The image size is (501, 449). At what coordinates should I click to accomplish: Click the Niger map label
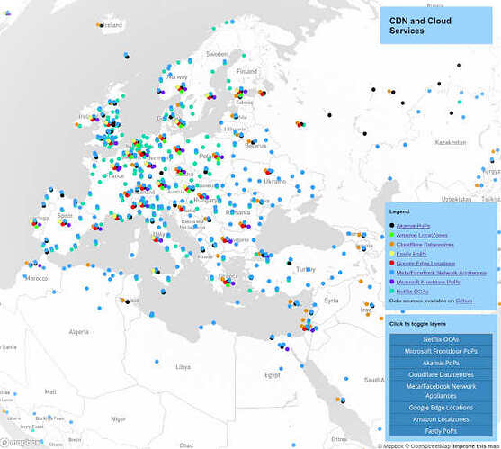click(118, 419)
